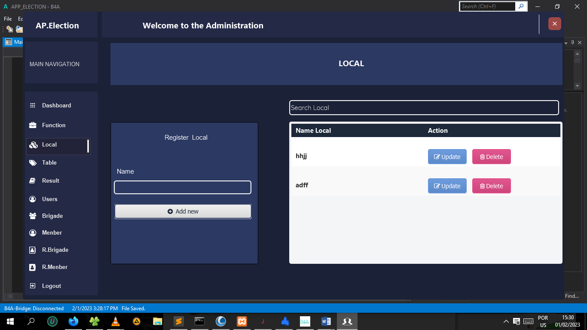This screenshot has width=587, height=330.
Task: Delete the hhjj row
Action: pyautogui.click(x=492, y=157)
